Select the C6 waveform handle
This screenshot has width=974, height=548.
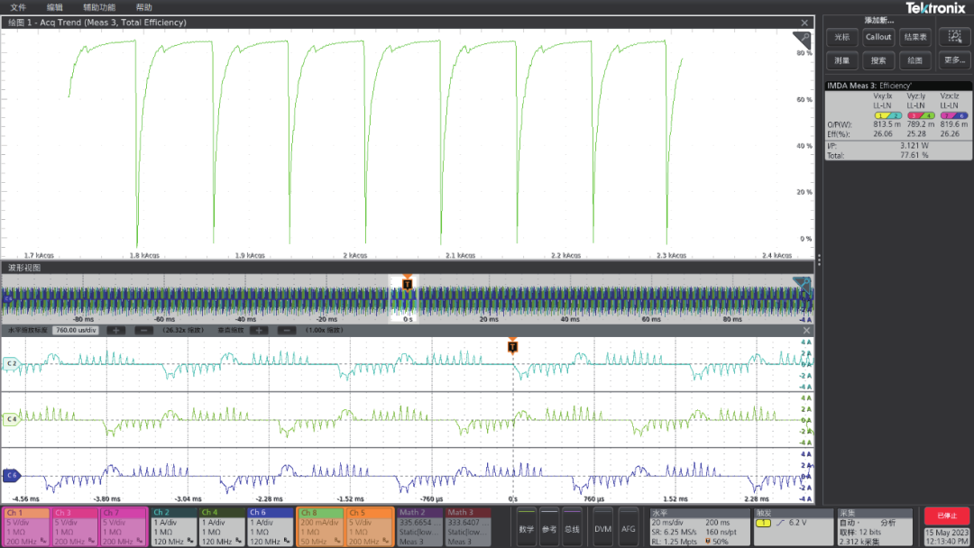pyautogui.click(x=12, y=475)
